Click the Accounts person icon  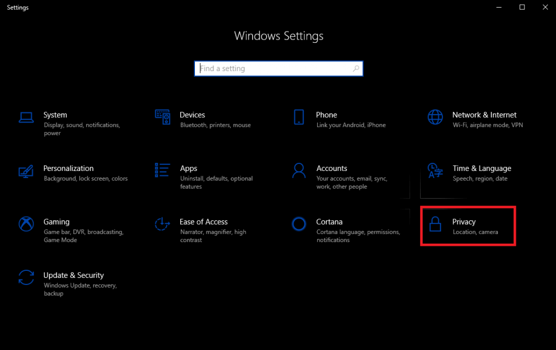tap(299, 171)
